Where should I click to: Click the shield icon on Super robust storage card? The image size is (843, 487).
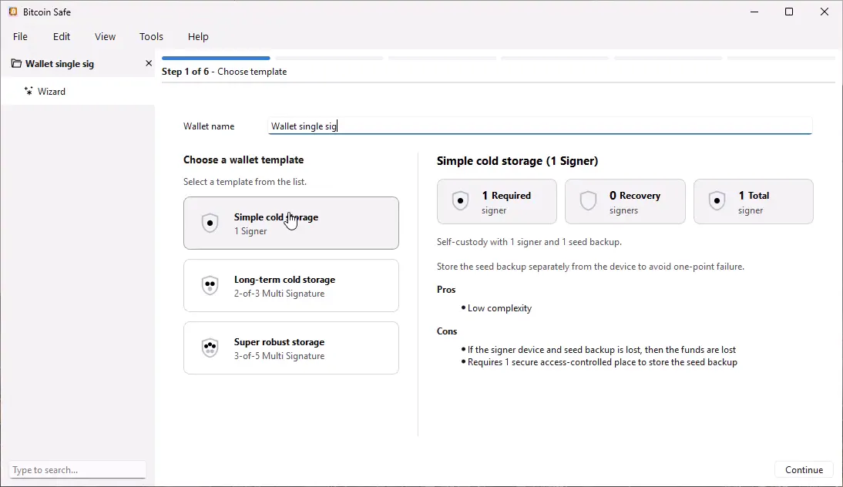(210, 348)
